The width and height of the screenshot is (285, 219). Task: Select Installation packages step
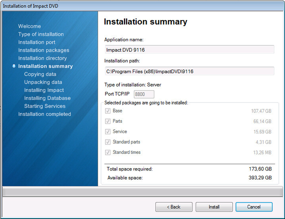coord(44,50)
